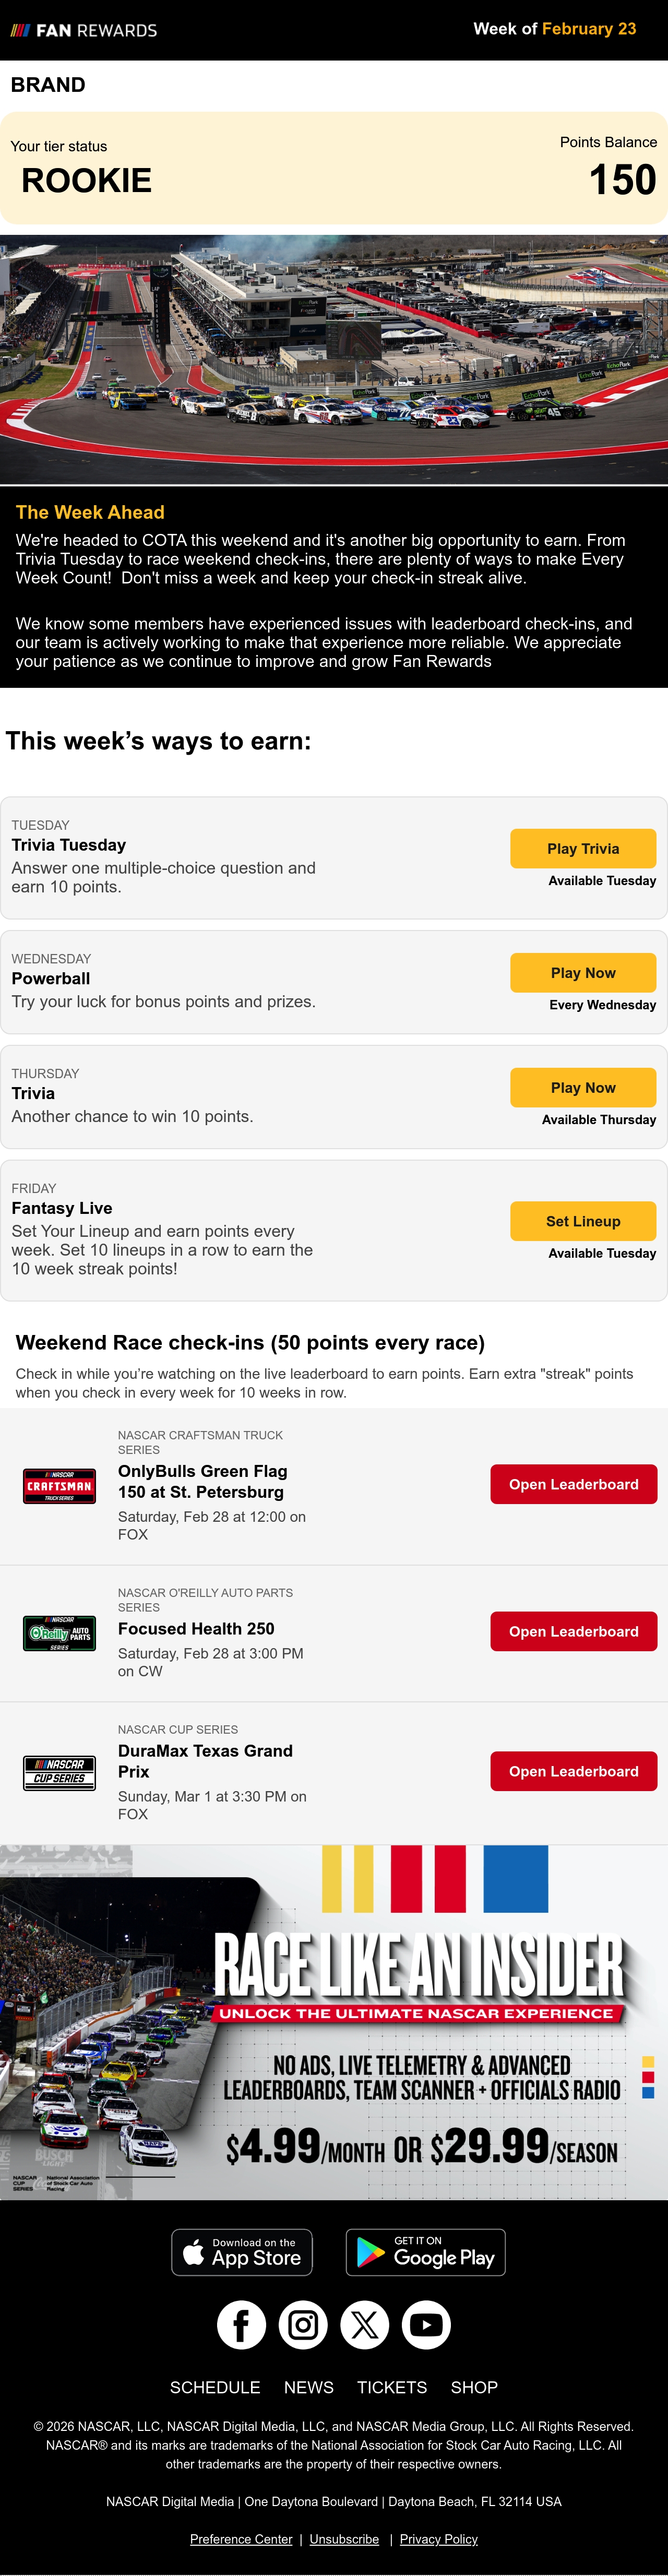Viewport: 668px width, 2576px height.
Task: Click Play Now for Wednesday Powerball
Action: 583,973
